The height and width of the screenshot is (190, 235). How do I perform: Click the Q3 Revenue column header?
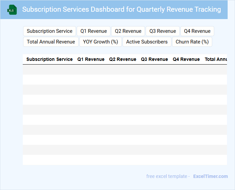click(x=154, y=59)
